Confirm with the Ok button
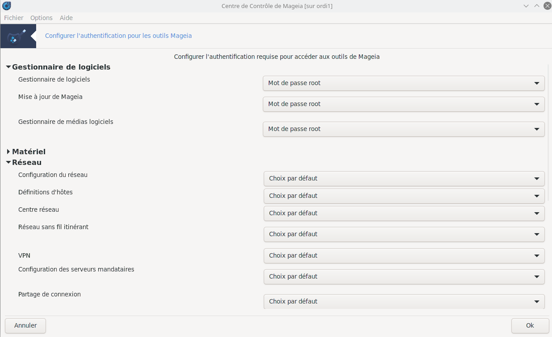 point(530,325)
